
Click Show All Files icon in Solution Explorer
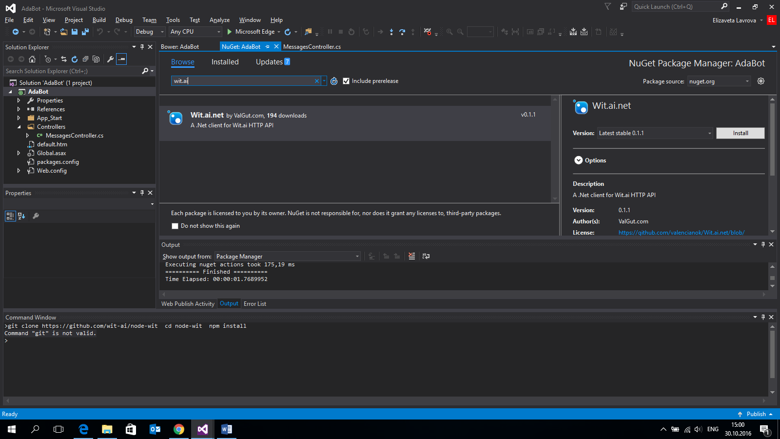point(96,59)
